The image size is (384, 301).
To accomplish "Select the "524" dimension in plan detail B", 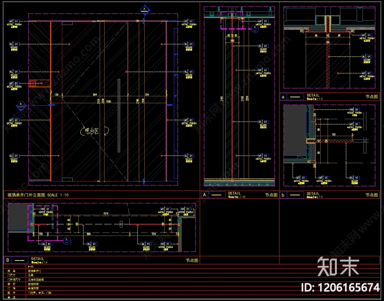I will (154, 234).
